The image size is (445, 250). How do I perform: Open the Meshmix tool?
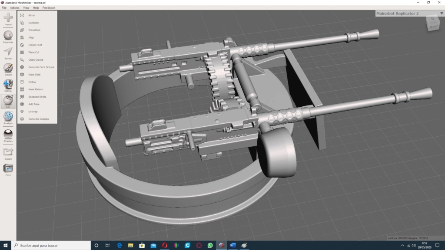point(8,35)
